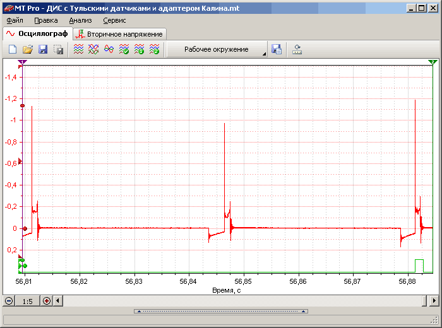
Task: Save using the blue floppy disk icon
Action: point(43,49)
